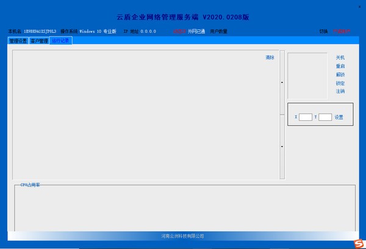Click 清除 to clear the log
366x249 pixels.
[x=270, y=57]
